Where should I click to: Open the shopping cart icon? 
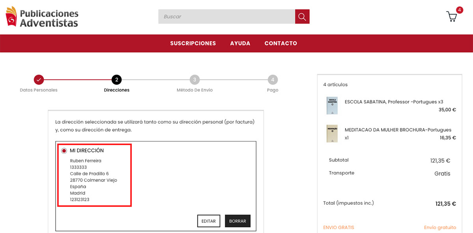pyautogui.click(x=451, y=17)
